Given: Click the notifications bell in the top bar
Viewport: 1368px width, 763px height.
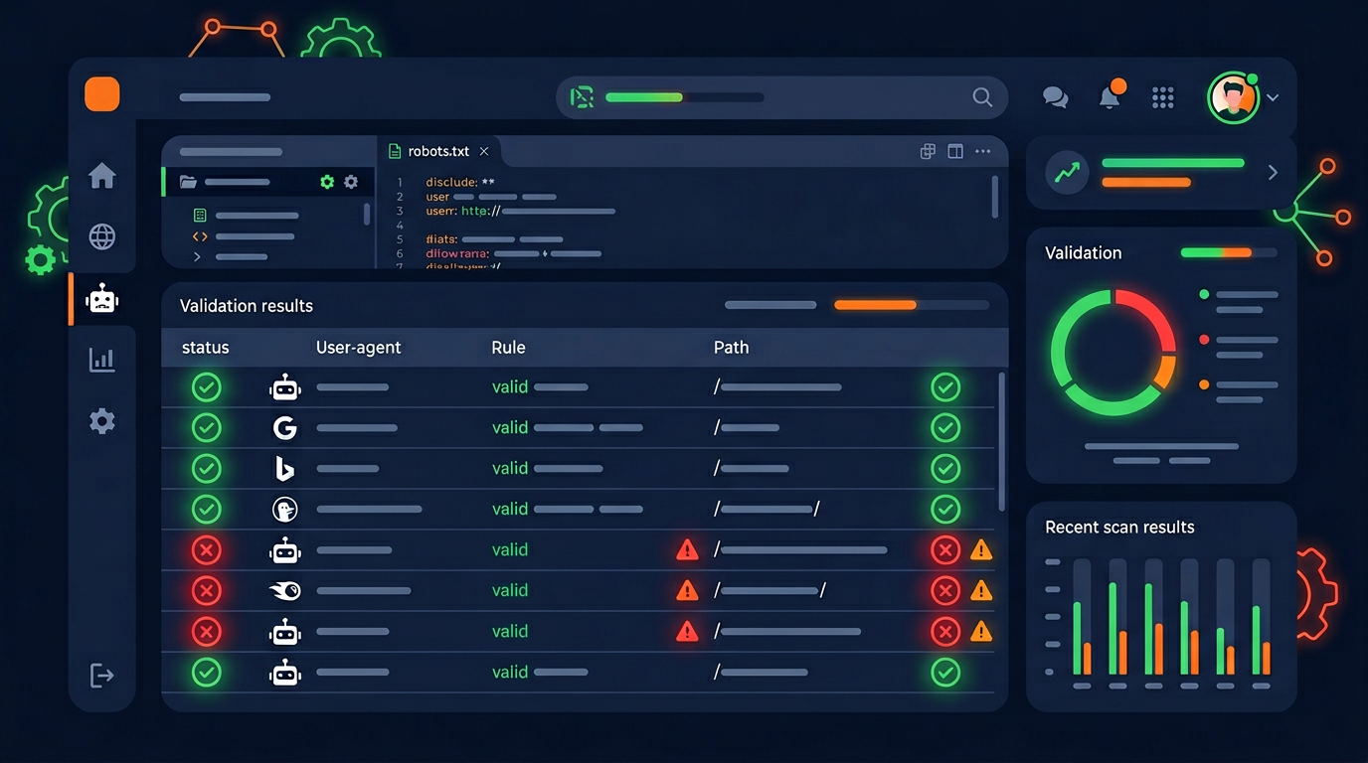Looking at the screenshot, I should 1111,97.
